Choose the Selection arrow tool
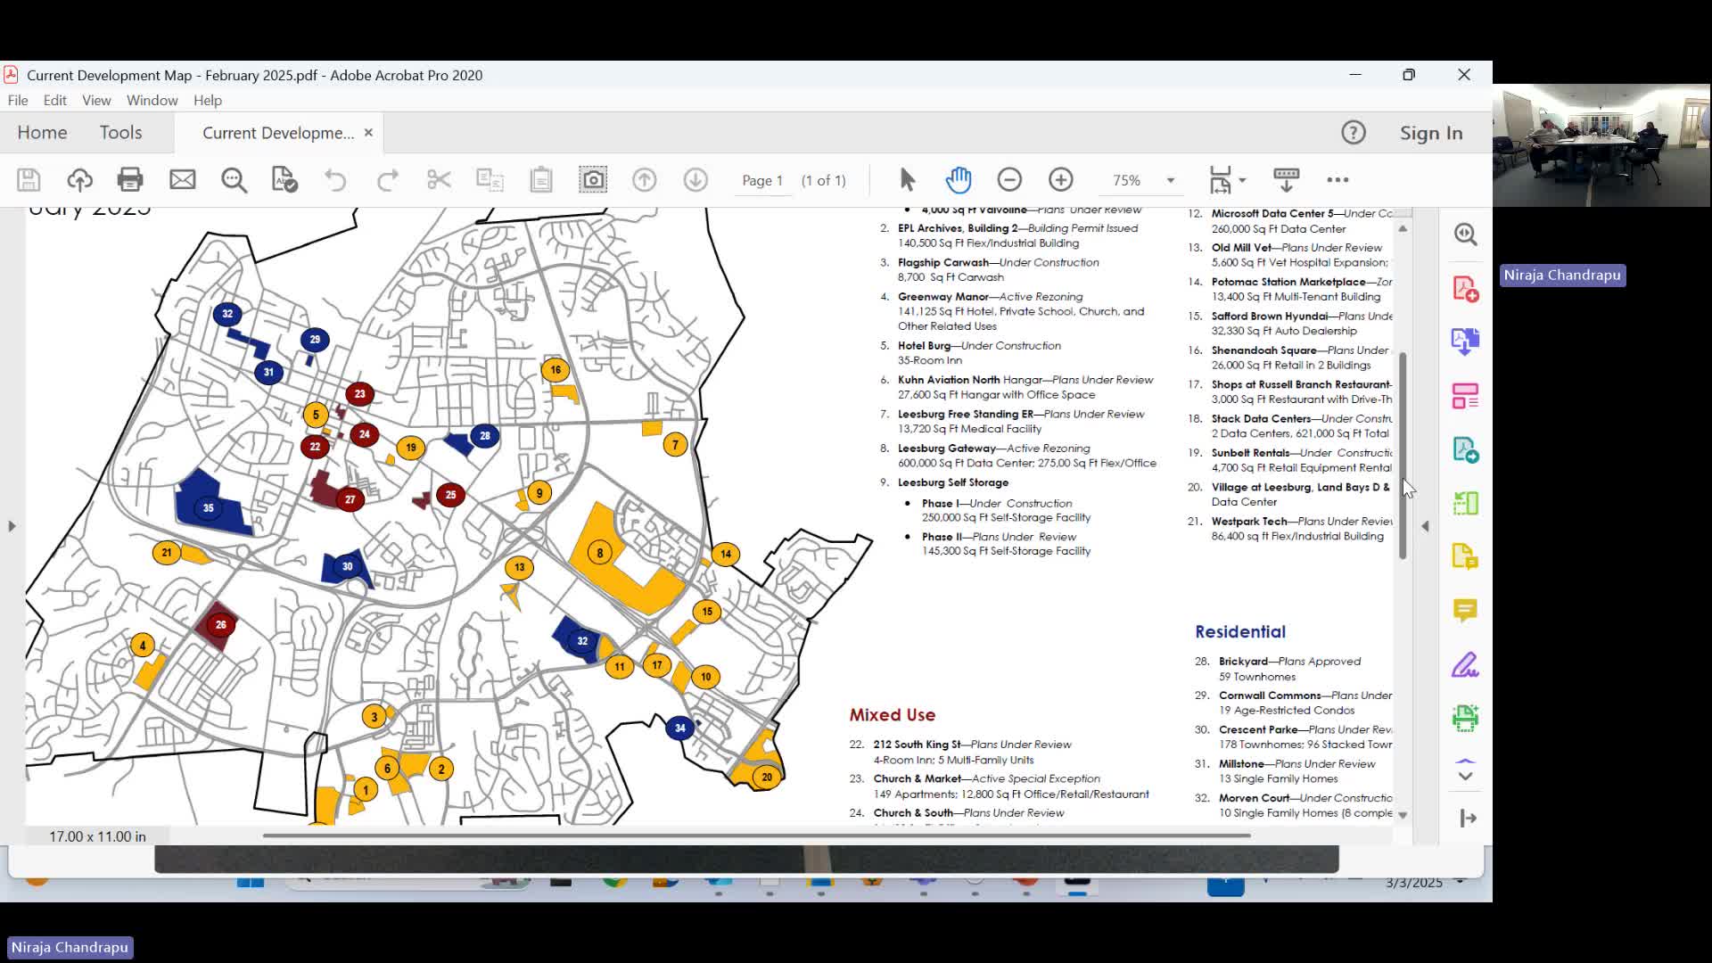This screenshot has width=1712, height=963. [x=907, y=180]
